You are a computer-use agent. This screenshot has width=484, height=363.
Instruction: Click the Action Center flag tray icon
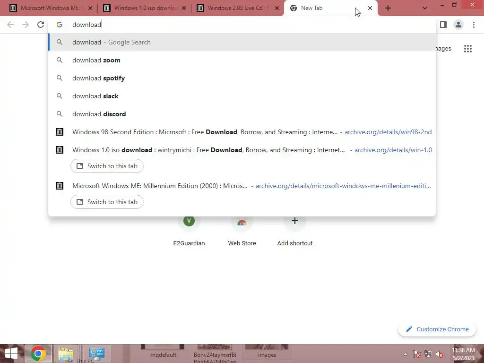coord(416,354)
